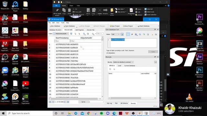Click the Go to row input field

point(96,102)
